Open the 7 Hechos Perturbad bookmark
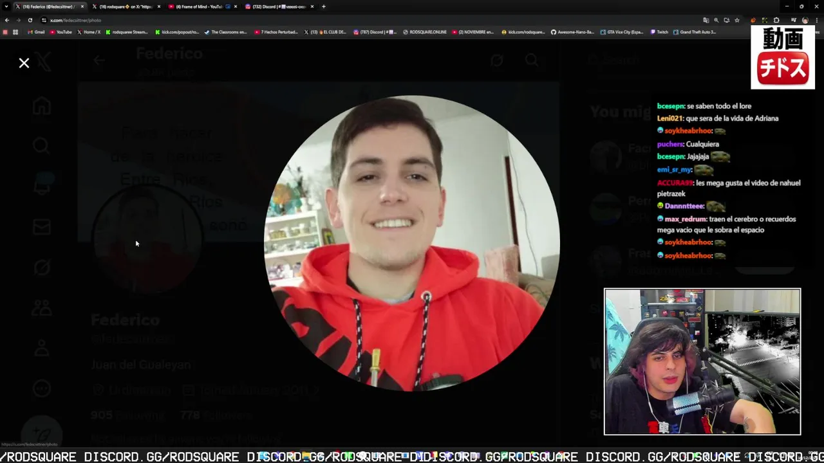 point(276,32)
